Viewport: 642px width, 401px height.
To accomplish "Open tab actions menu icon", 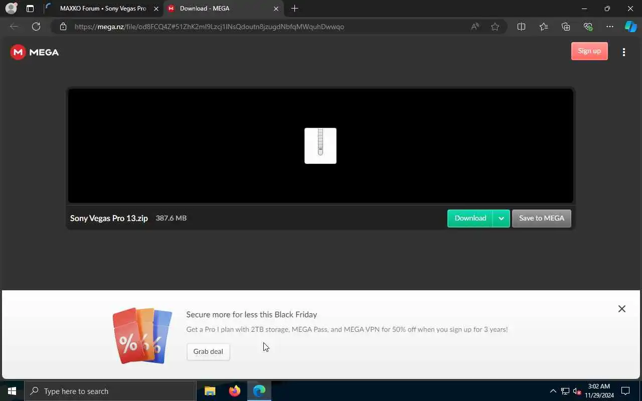I will (30, 9).
